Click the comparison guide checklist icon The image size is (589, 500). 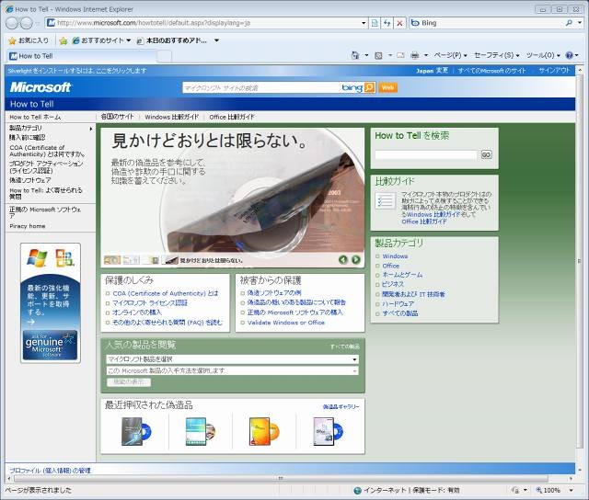[x=385, y=201]
